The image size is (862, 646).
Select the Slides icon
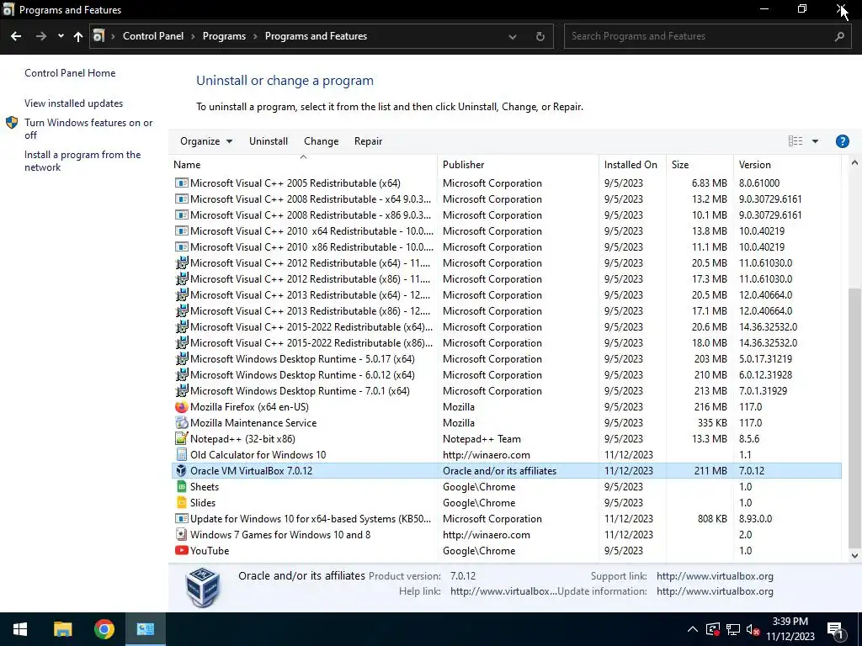181,503
